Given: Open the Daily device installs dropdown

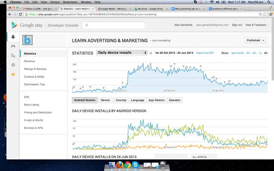Looking at the screenshot, I should [x=122, y=53].
